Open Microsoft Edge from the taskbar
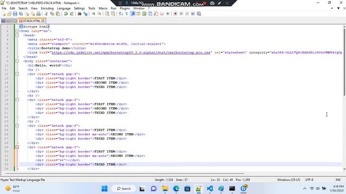Screen dimensions: 346x194 176,189
